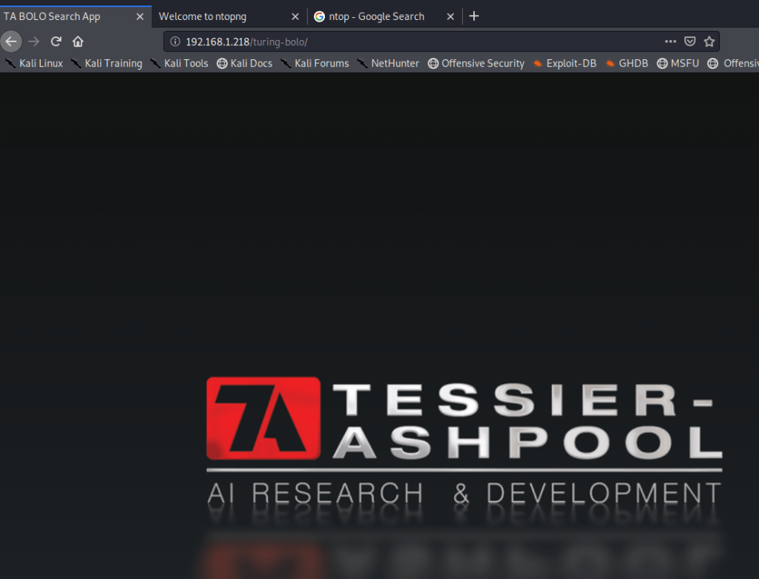Open the NetHunter bookmark
Image resolution: width=759 pixels, height=579 pixels.
[x=388, y=64]
